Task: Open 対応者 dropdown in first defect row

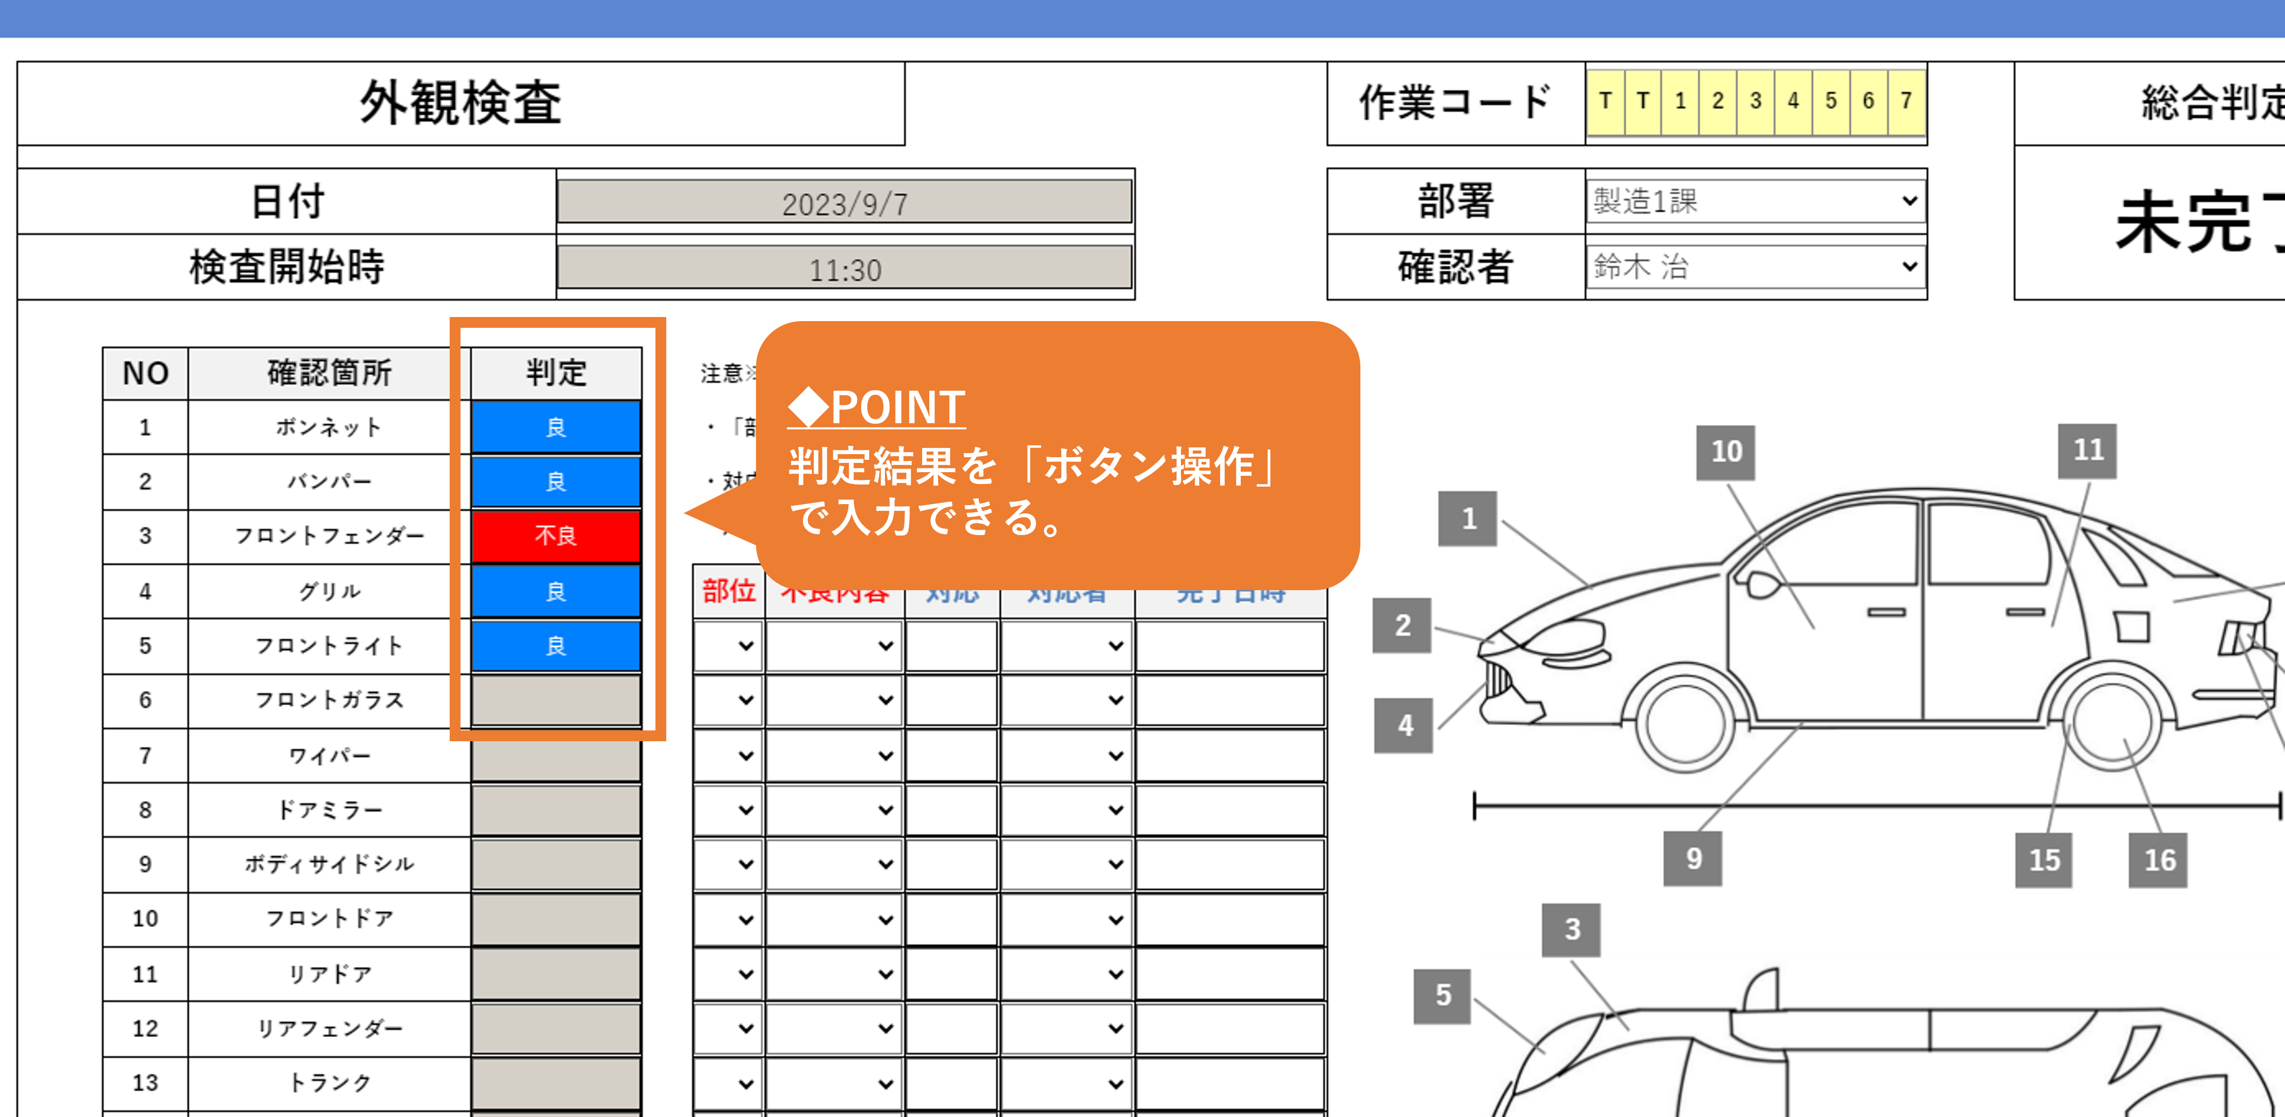Action: [1067, 646]
